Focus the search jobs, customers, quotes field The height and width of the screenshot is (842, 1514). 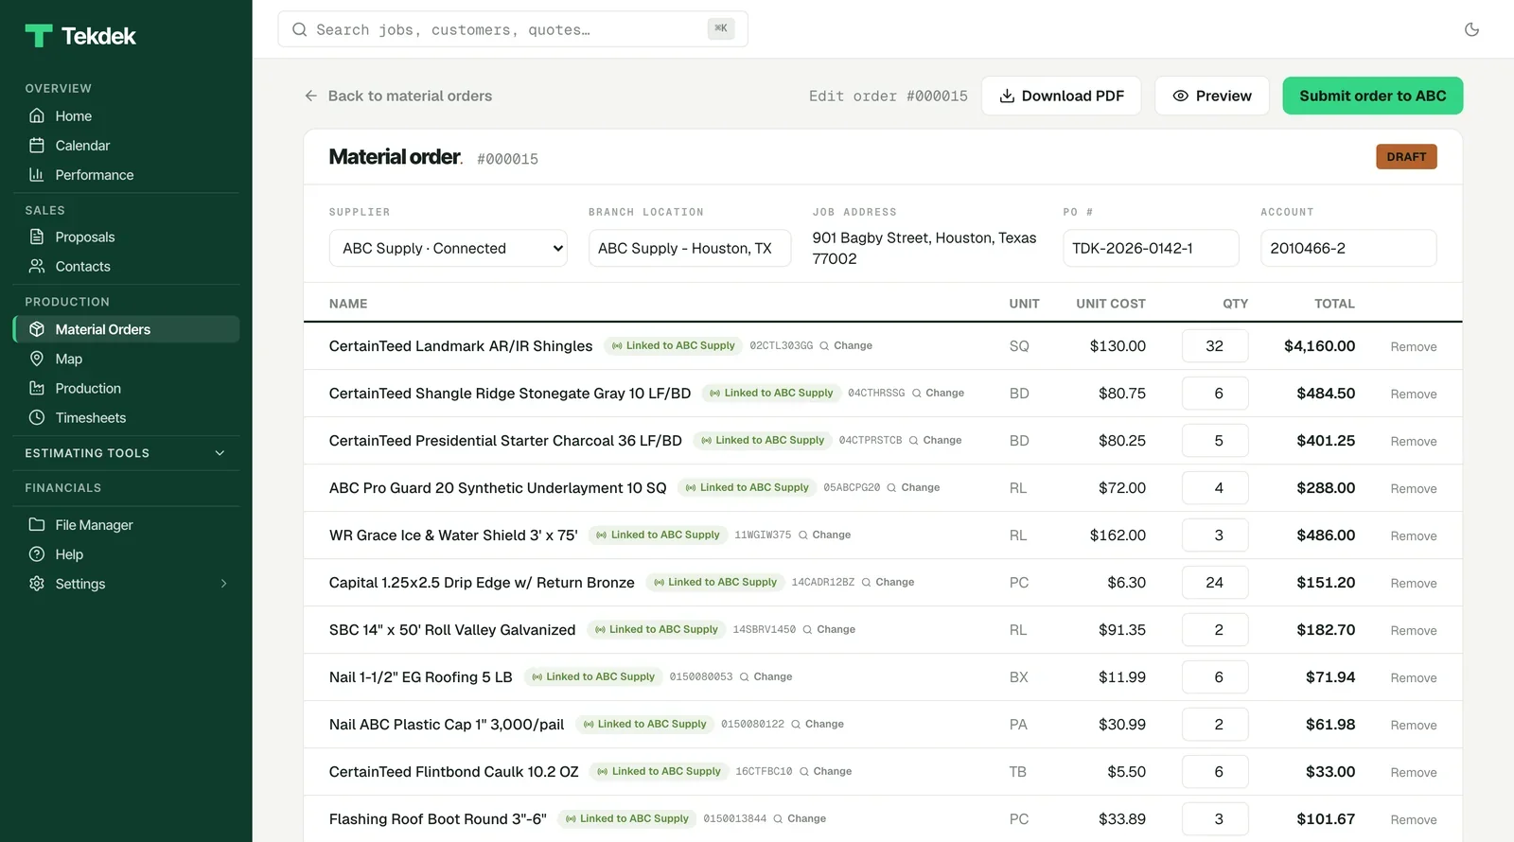click(513, 29)
